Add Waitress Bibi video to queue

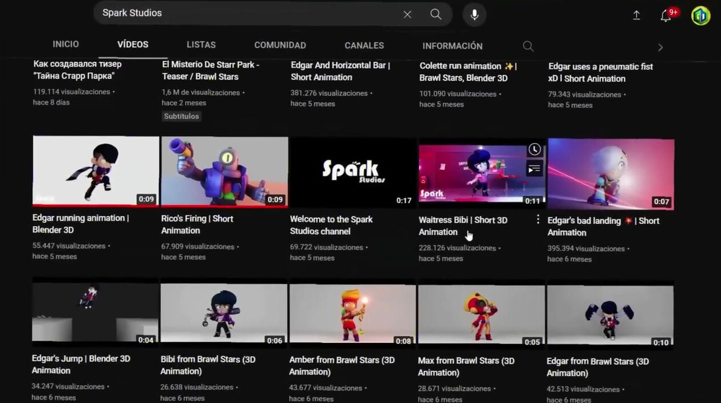pos(534,168)
